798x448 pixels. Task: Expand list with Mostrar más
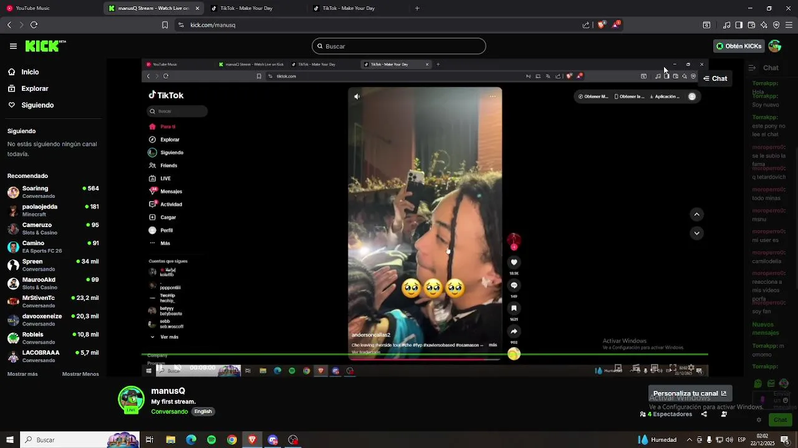click(22, 374)
